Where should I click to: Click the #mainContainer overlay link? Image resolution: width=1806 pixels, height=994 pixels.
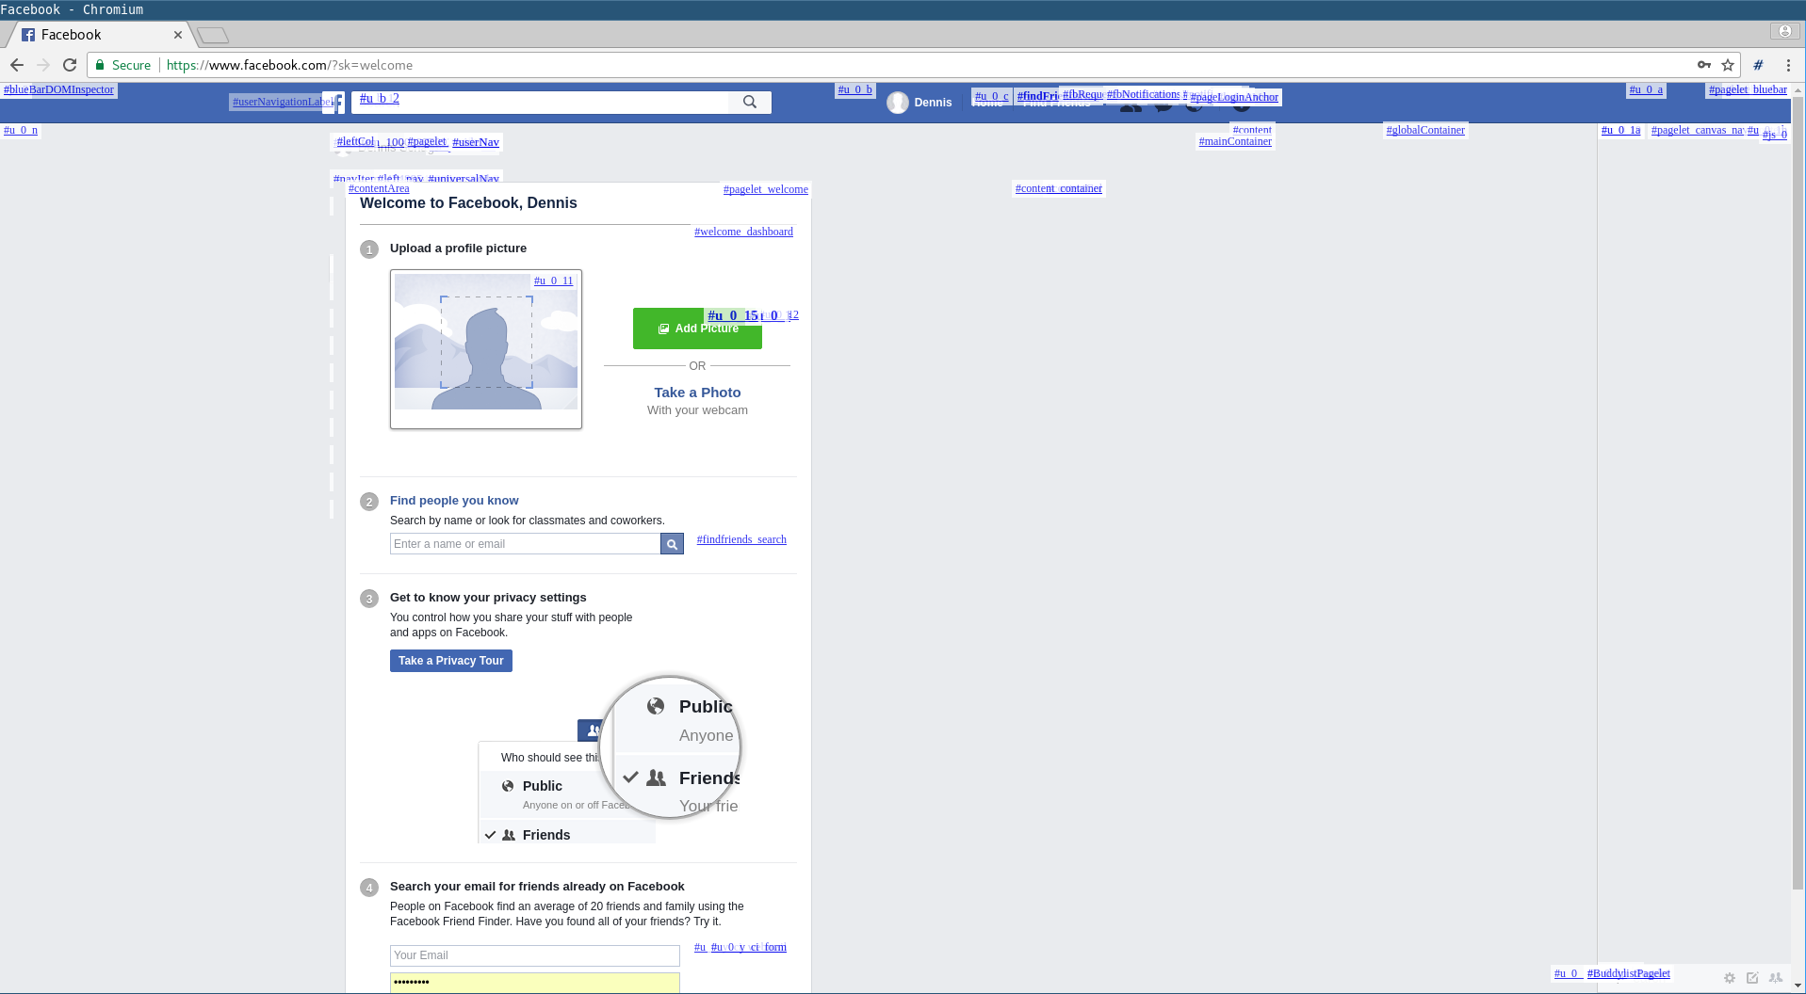[x=1235, y=141]
